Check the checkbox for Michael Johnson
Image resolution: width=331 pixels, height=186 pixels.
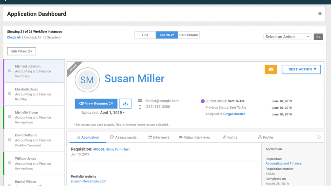click(x=9, y=70)
